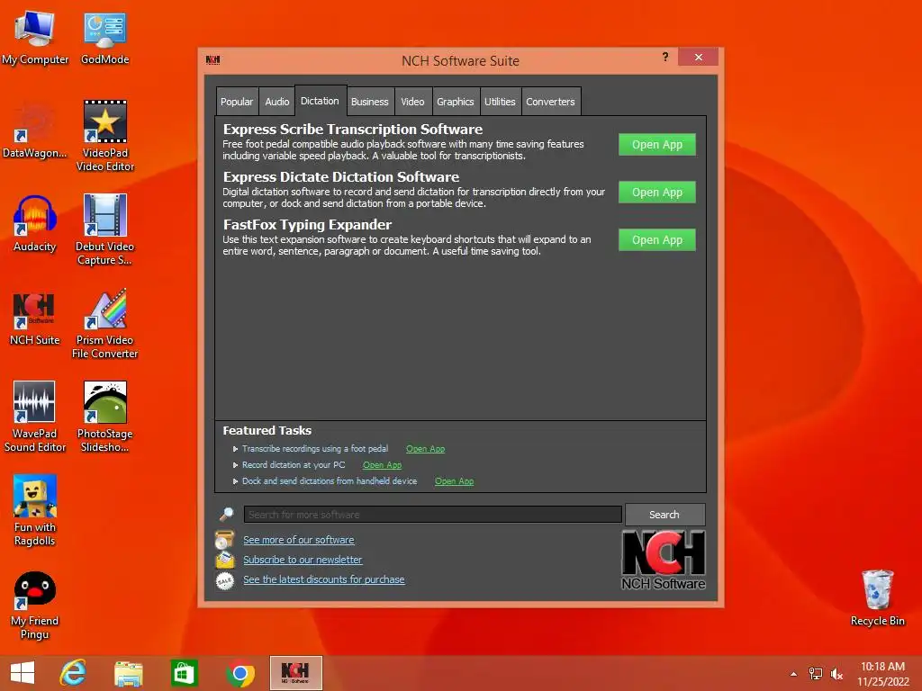Follow See more of our software link
The image size is (922, 691).
[x=299, y=540]
